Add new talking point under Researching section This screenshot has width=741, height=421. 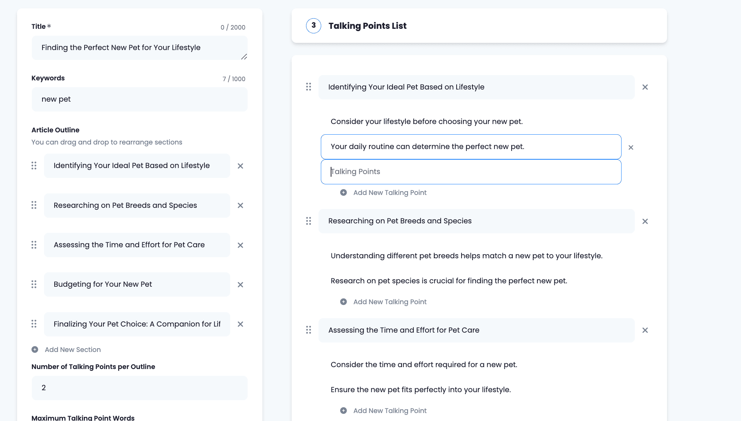tap(389, 302)
